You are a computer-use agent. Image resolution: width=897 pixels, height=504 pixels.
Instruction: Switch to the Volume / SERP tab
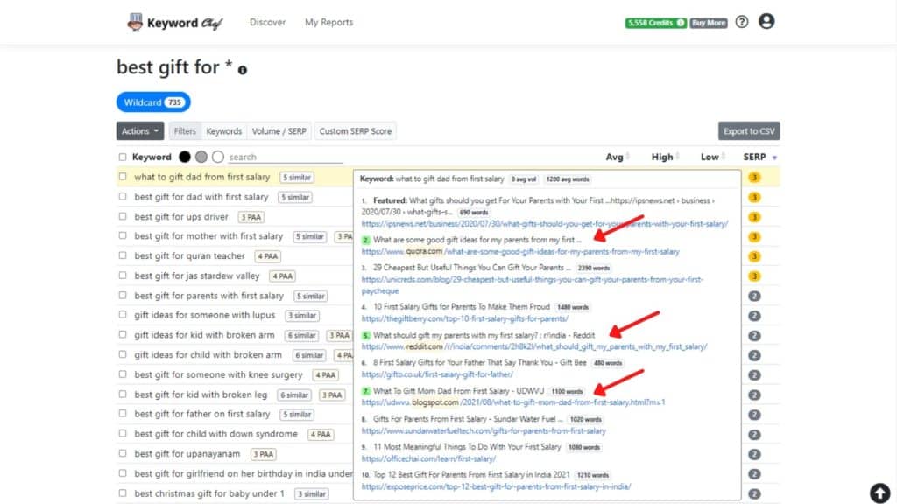coord(279,131)
